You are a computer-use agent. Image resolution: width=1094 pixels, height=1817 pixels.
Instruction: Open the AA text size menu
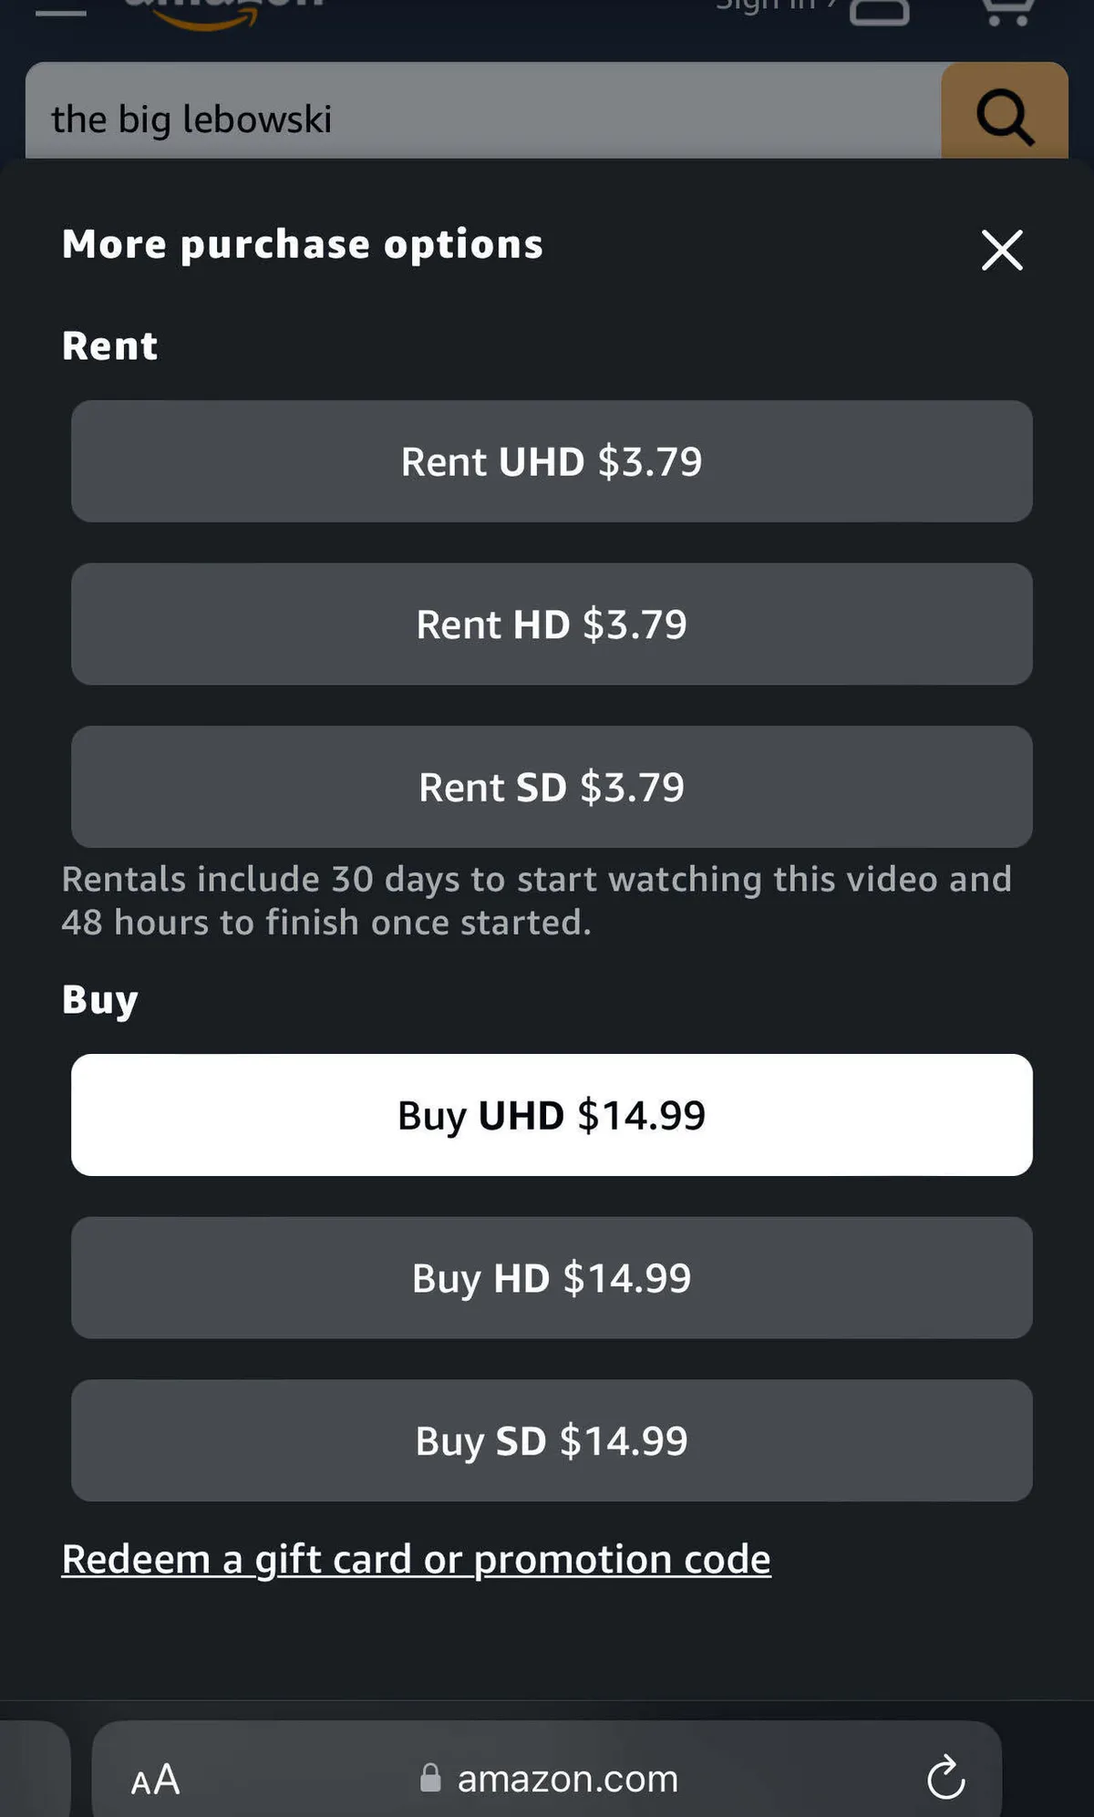[155, 1779]
